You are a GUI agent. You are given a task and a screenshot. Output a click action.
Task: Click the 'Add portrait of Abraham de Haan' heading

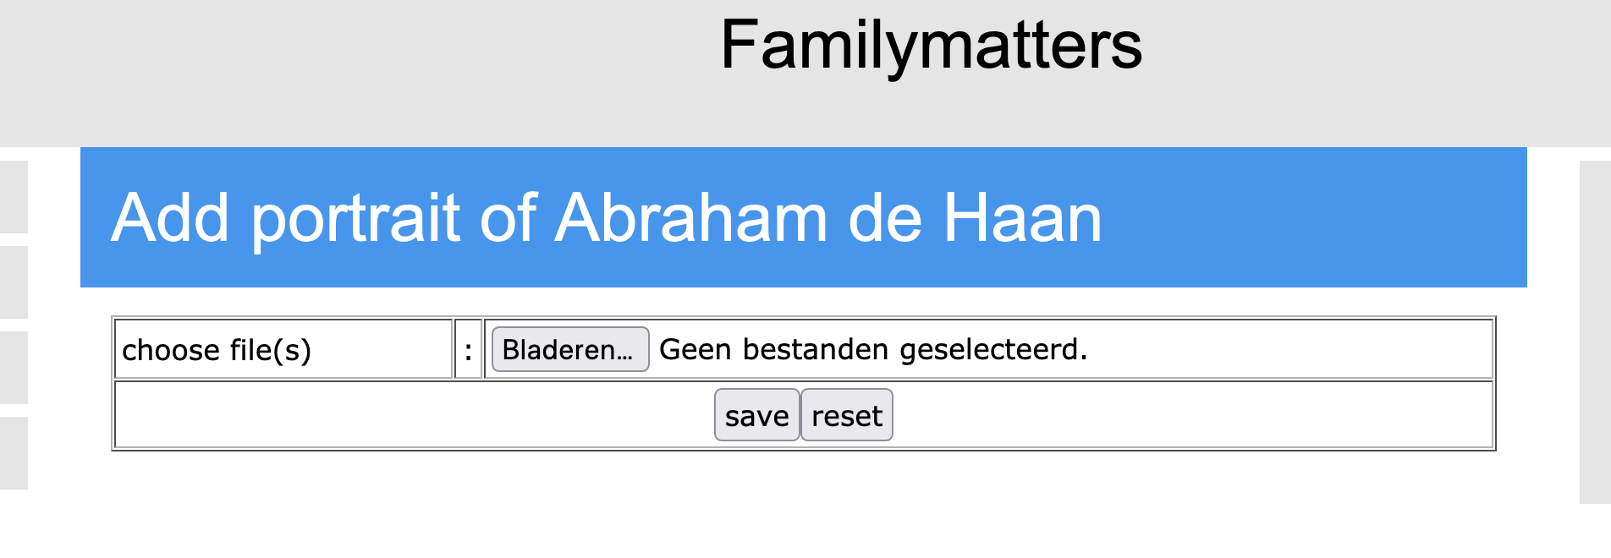(x=606, y=218)
